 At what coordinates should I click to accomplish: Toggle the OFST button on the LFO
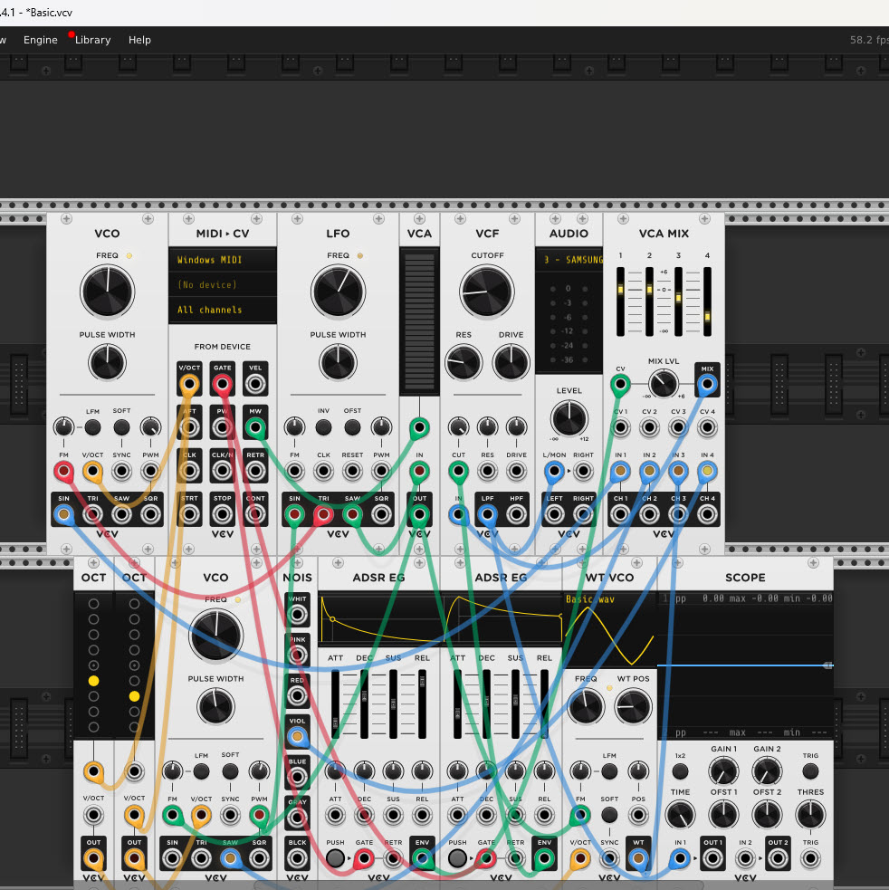click(x=352, y=426)
